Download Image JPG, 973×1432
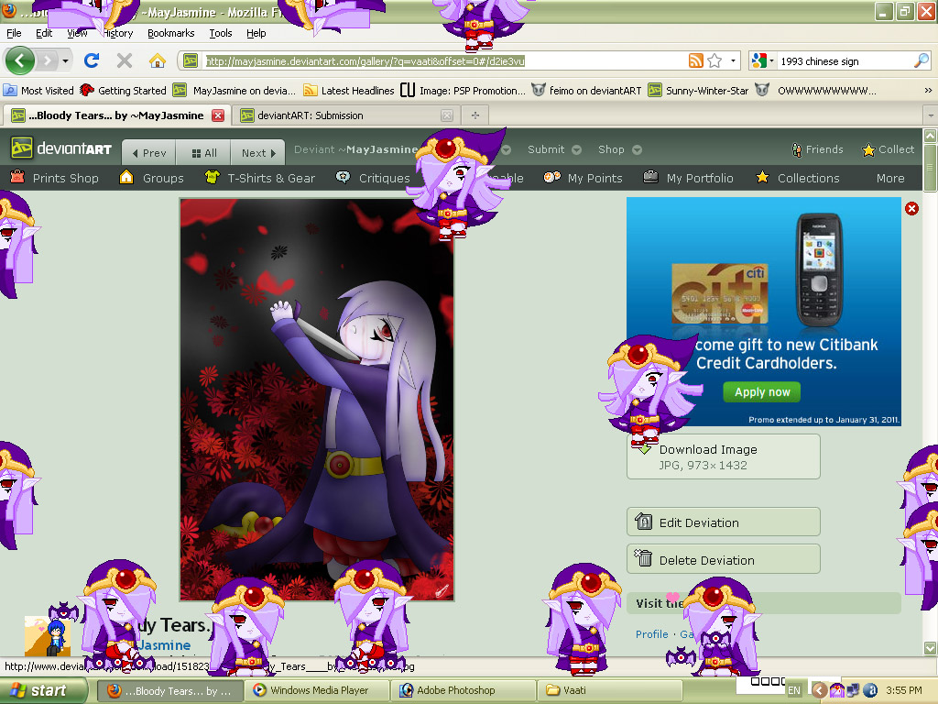Screen dimensions: 938x704 click(724, 456)
